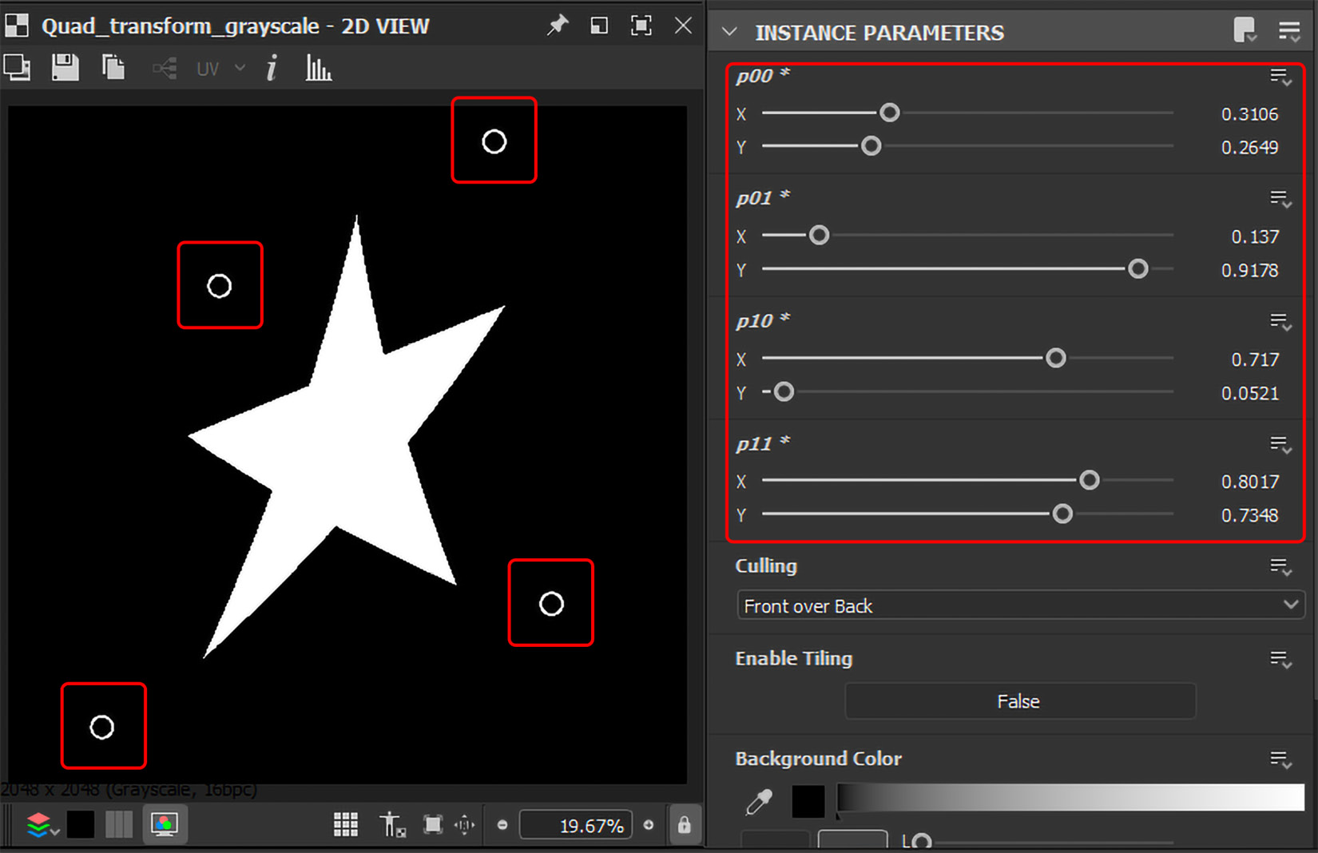The width and height of the screenshot is (1318, 853).
Task: Pick a color with the eyedropper
Action: [x=759, y=802]
